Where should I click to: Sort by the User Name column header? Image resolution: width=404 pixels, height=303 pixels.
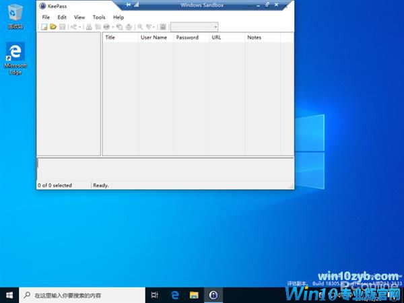pos(156,37)
